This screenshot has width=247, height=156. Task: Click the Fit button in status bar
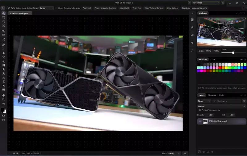pyautogui.click(x=185, y=153)
